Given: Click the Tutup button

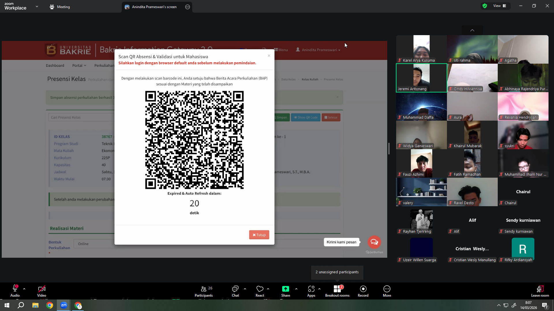Looking at the screenshot, I should (x=259, y=235).
